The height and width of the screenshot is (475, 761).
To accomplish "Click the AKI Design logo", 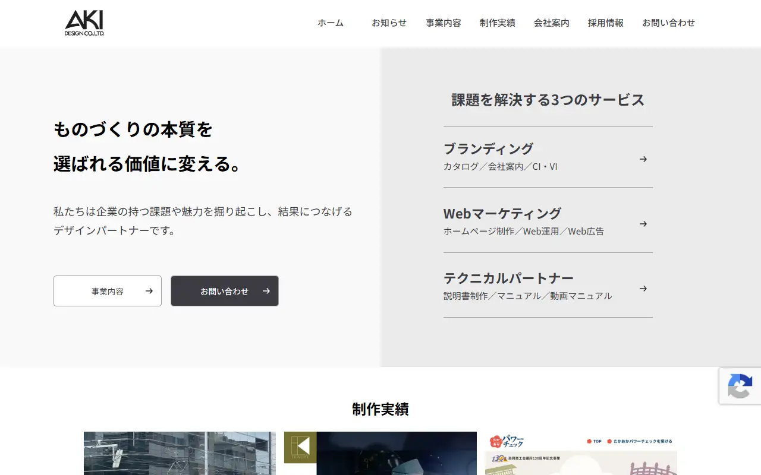I will click(84, 23).
